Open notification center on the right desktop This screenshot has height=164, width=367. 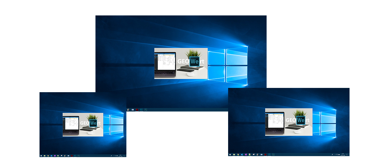347,154
